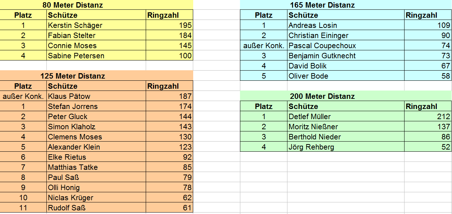Click Rudolf Saß's name cell
Image resolution: width=452 pixels, height=214 pixels.
(96, 207)
